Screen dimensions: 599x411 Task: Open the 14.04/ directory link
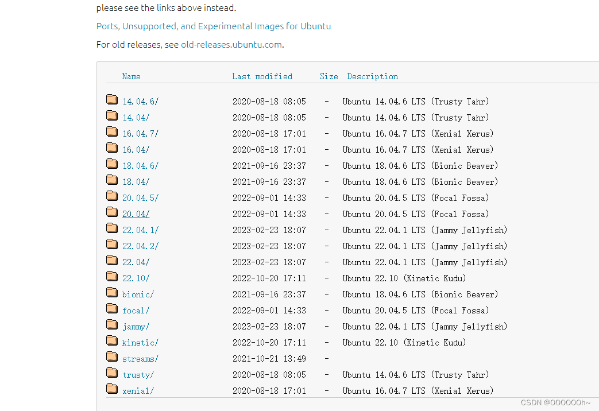(136, 118)
